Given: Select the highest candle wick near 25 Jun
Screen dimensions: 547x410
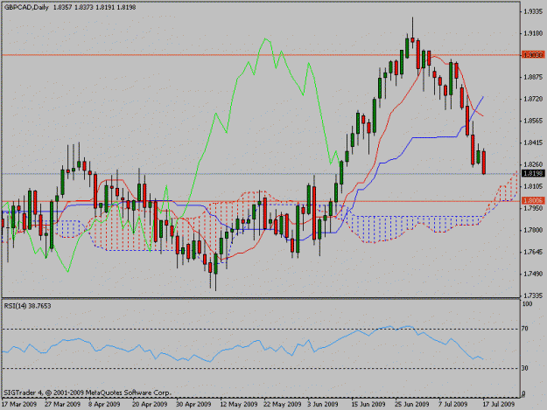Looking at the screenshot, I should coord(412,28).
